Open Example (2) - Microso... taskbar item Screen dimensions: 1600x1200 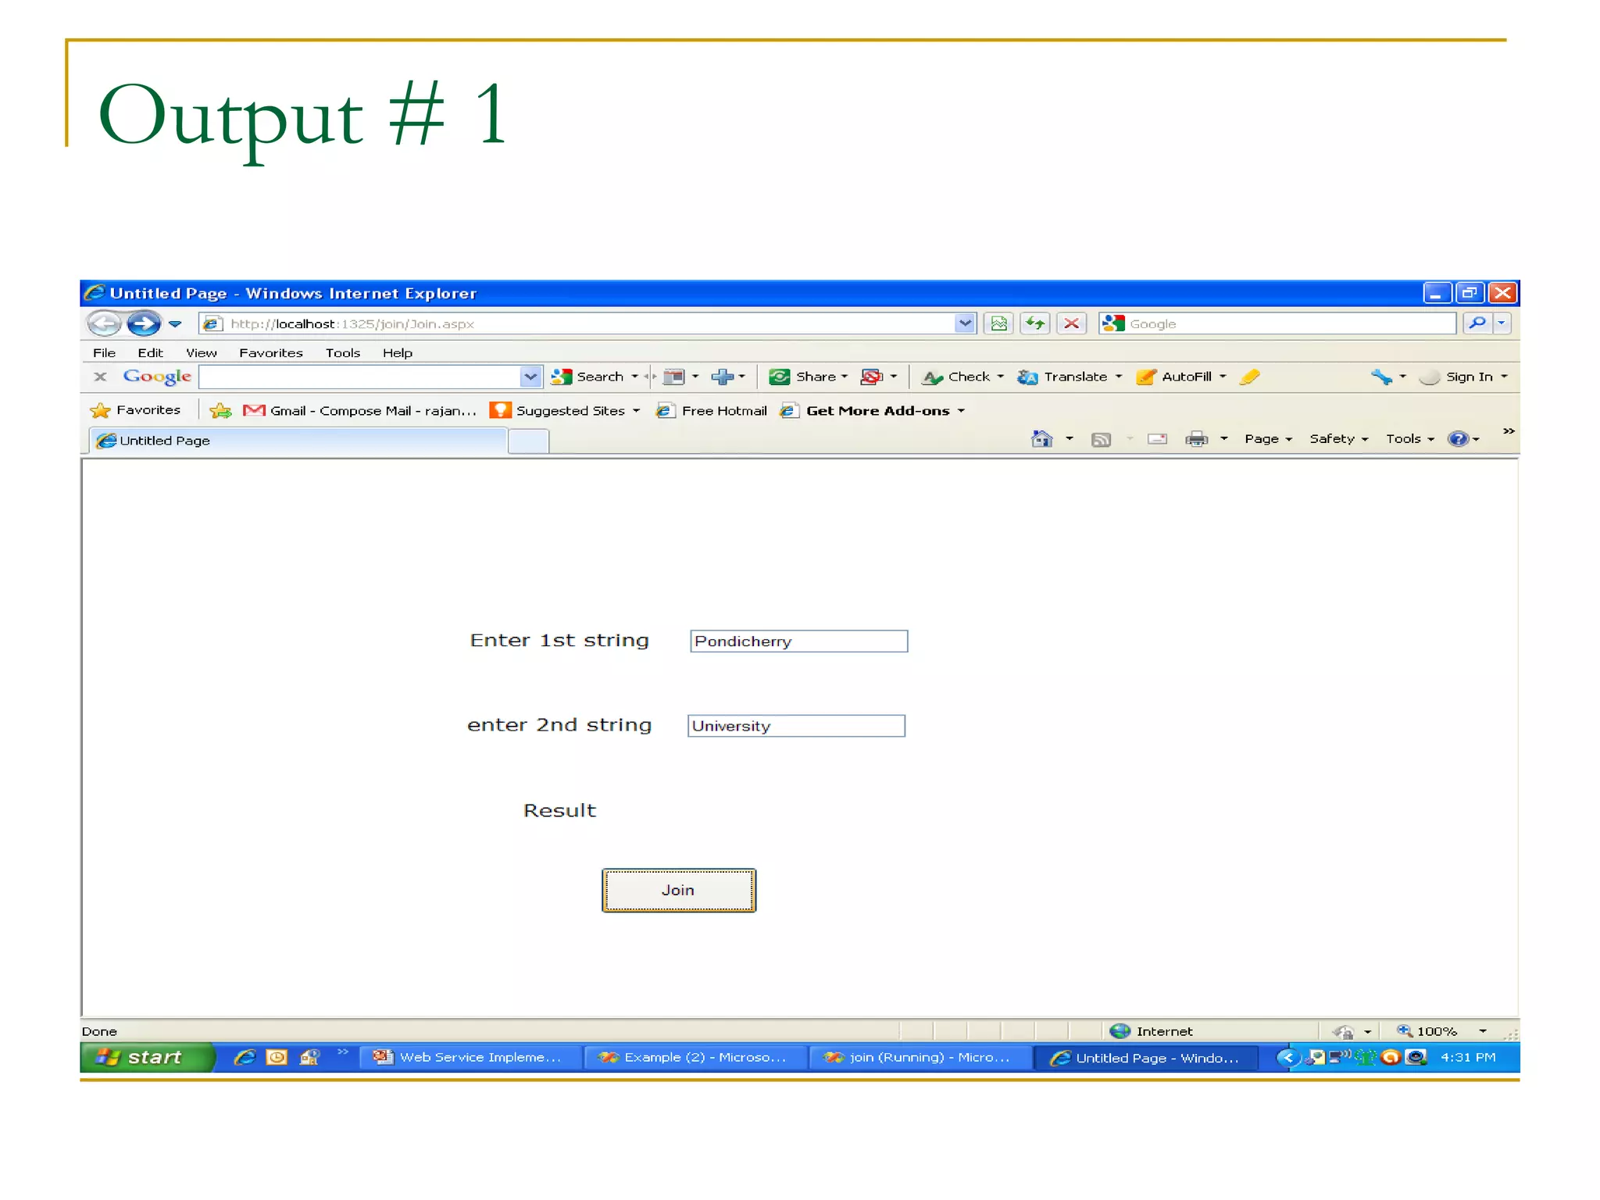tap(695, 1058)
